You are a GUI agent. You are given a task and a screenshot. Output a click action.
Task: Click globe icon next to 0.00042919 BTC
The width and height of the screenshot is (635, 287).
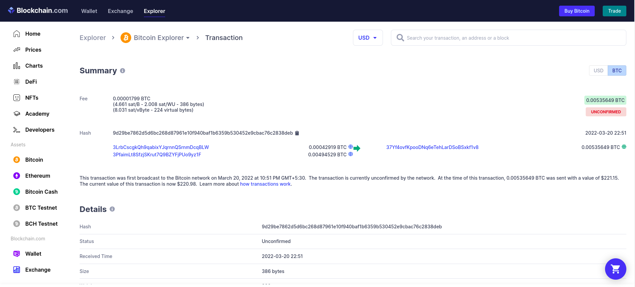[351, 147]
